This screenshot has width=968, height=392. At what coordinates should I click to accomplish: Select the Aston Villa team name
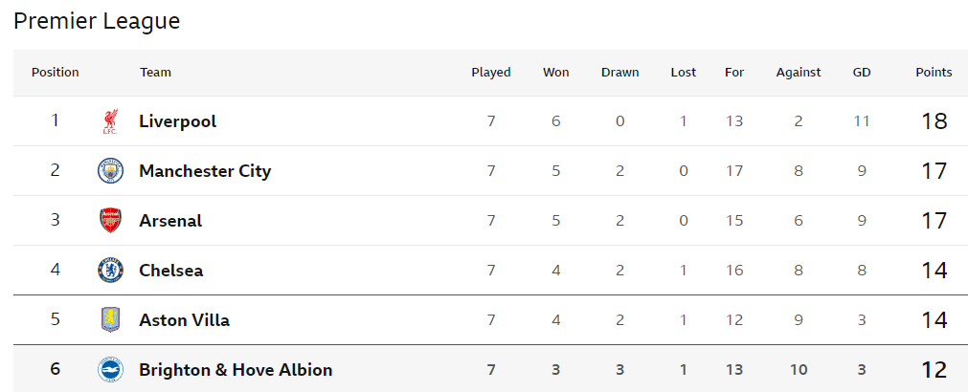pos(185,320)
